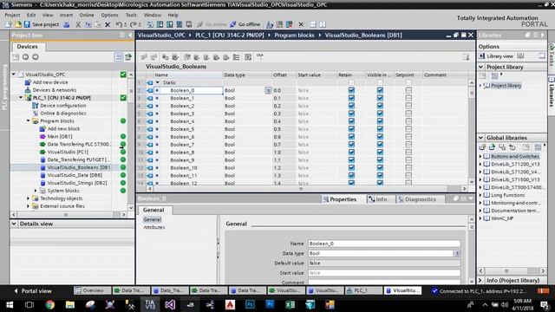The width and height of the screenshot is (555, 312).
Task: Uncheck Visible in HMI checkbox for Boolean_1
Action: [380, 98]
